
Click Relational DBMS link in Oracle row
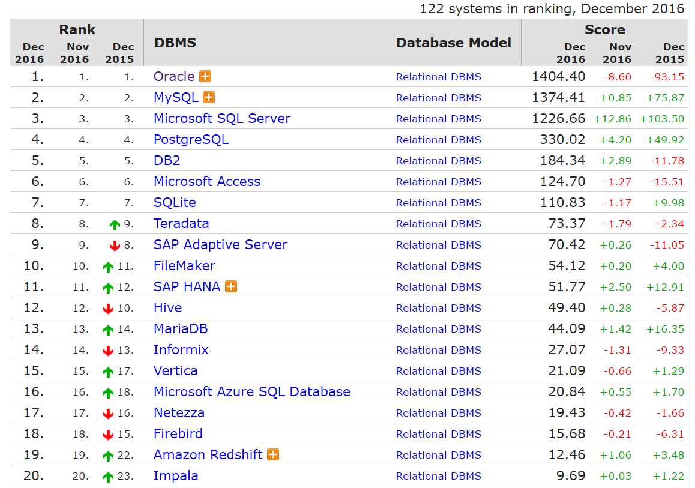438,77
